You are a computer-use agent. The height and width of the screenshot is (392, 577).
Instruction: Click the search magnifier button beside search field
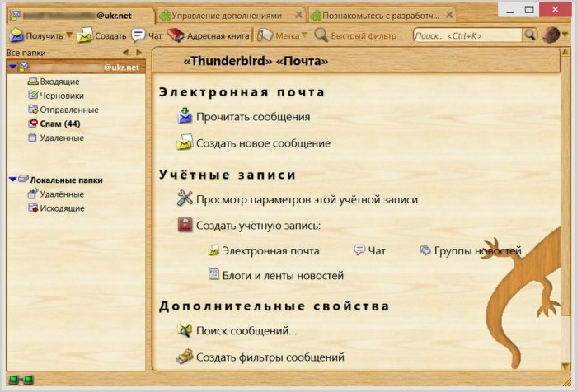(530, 35)
